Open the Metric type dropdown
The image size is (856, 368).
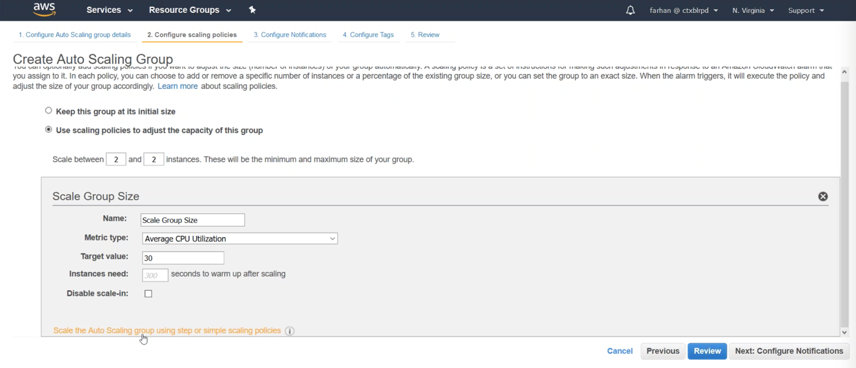[239, 239]
